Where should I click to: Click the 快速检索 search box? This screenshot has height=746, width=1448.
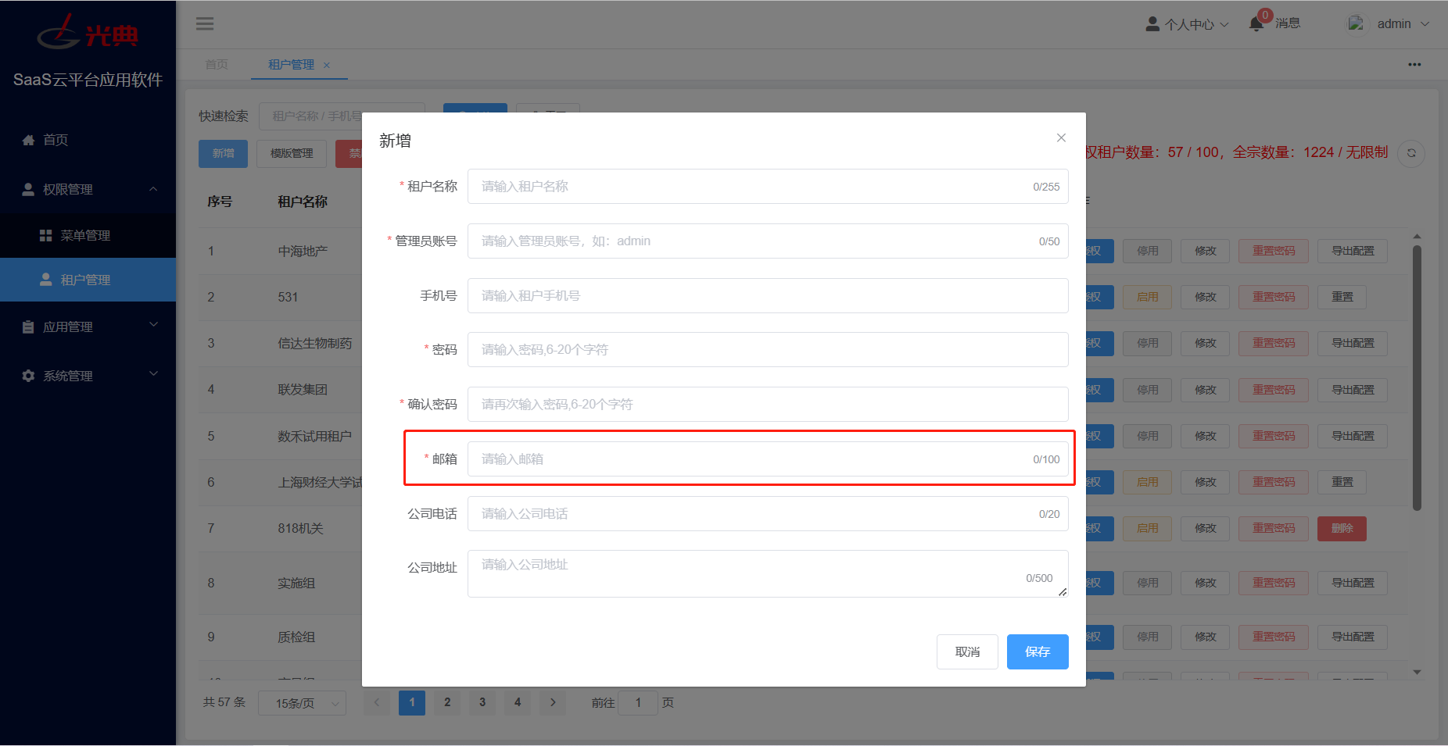pos(342,116)
